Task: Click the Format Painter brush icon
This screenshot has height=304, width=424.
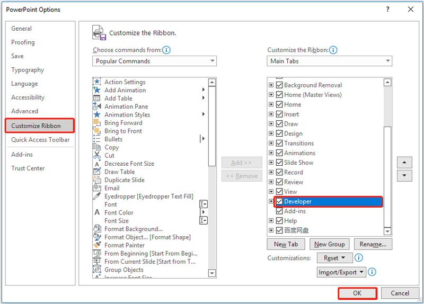Action: pyautogui.click(x=97, y=245)
